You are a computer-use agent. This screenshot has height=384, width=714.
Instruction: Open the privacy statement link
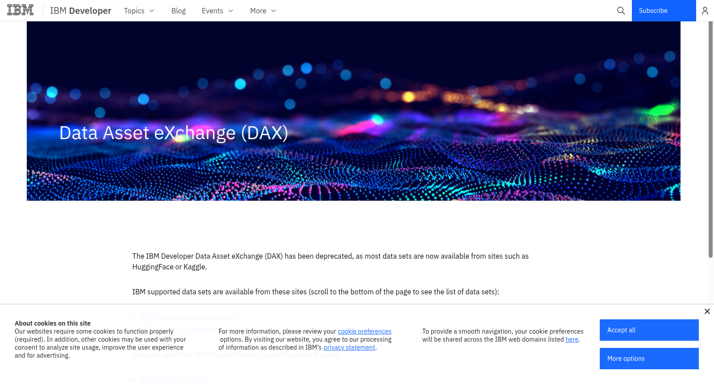(349, 347)
